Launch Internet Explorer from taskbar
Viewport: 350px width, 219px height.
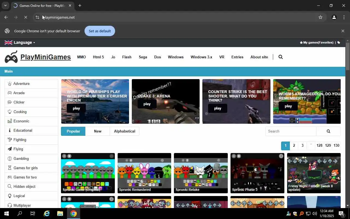point(47,214)
